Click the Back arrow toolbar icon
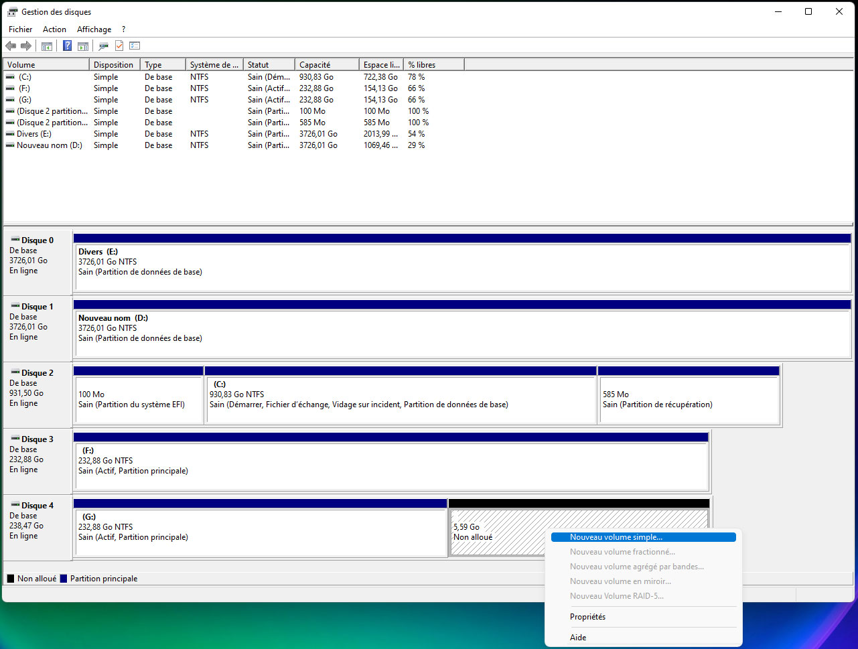Viewport: 858px width, 649px height. pyautogui.click(x=11, y=46)
